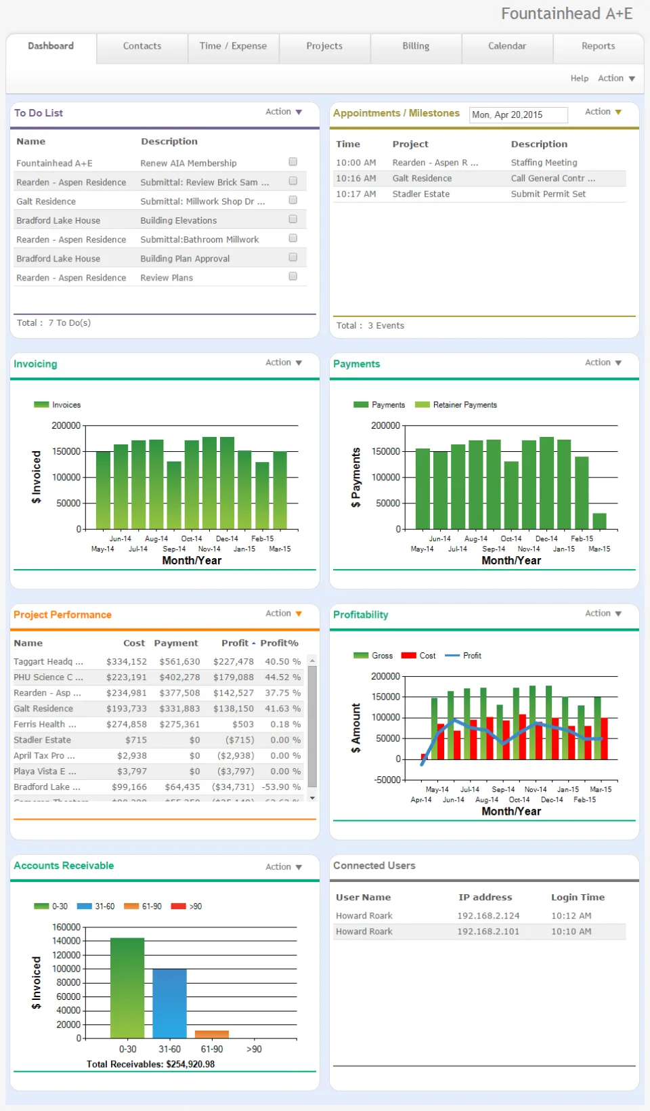Go to the Projects tab
This screenshot has height=1111, width=650.
coord(324,46)
